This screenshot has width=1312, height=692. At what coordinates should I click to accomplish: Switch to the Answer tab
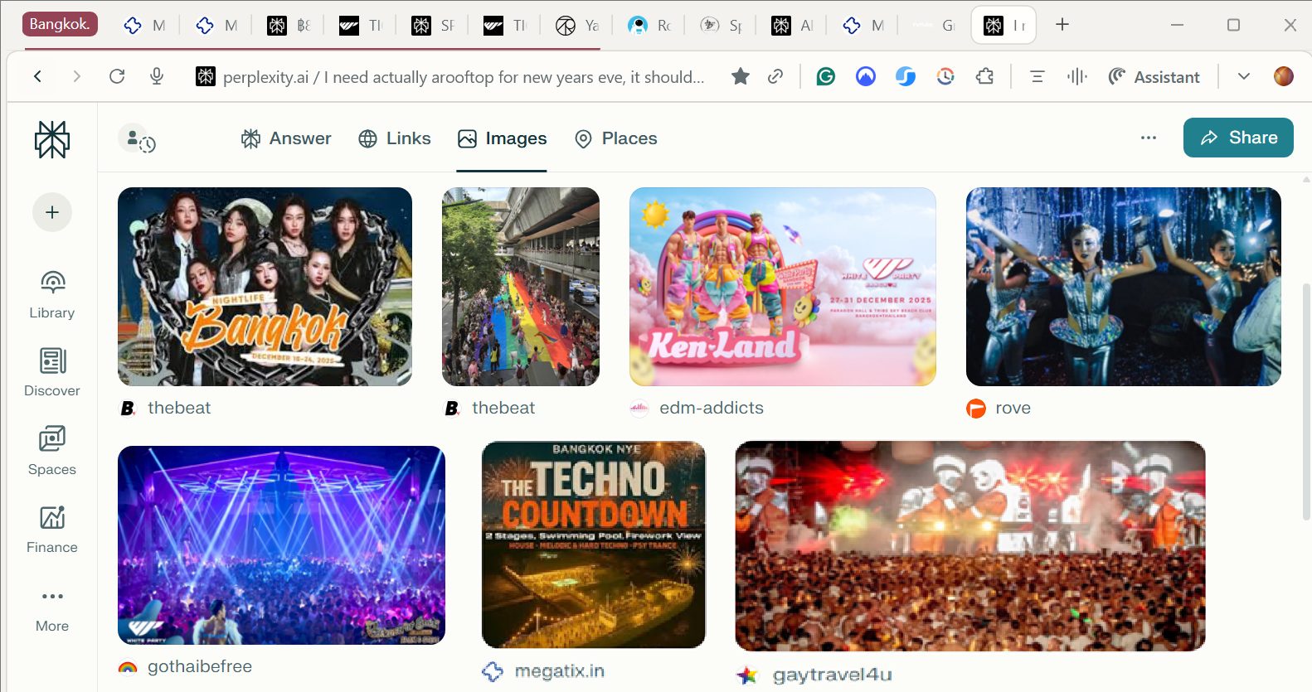285,138
